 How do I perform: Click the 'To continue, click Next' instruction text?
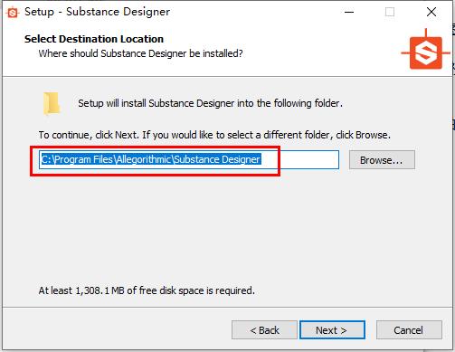(x=214, y=135)
